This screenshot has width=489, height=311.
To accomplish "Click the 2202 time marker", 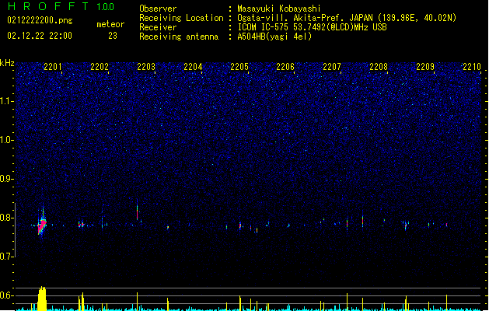I will tap(100, 67).
